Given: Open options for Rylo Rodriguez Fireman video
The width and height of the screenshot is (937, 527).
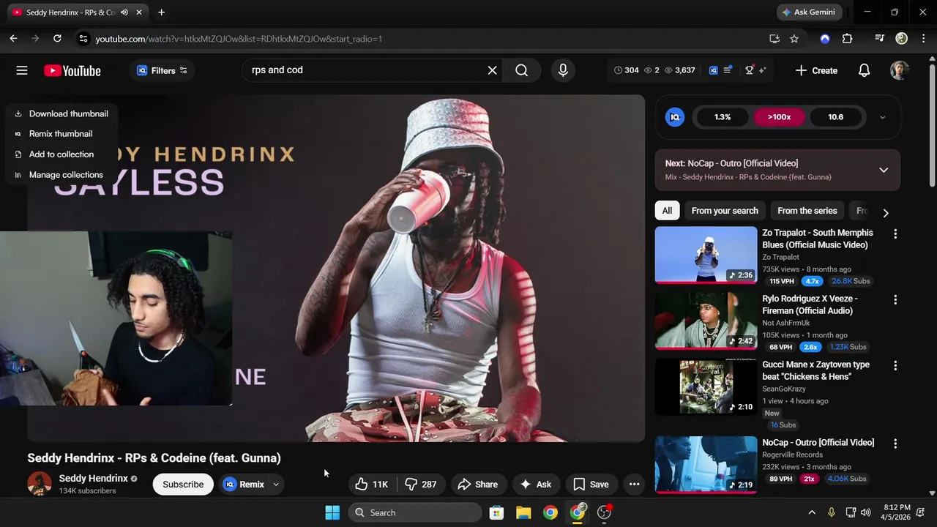Looking at the screenshot, I should click(895, 299).
